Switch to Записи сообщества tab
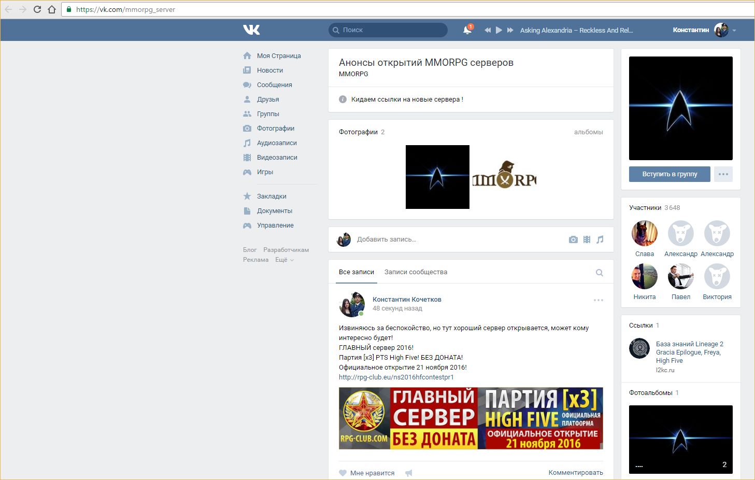Screen dimensions: 755x480 416,272
